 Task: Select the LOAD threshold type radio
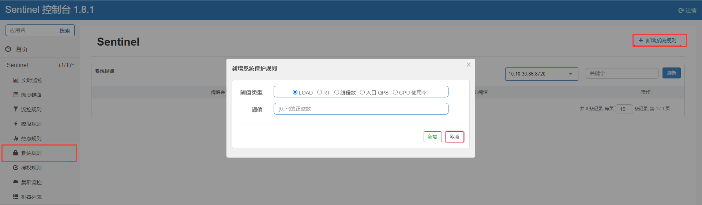point(295,92)
